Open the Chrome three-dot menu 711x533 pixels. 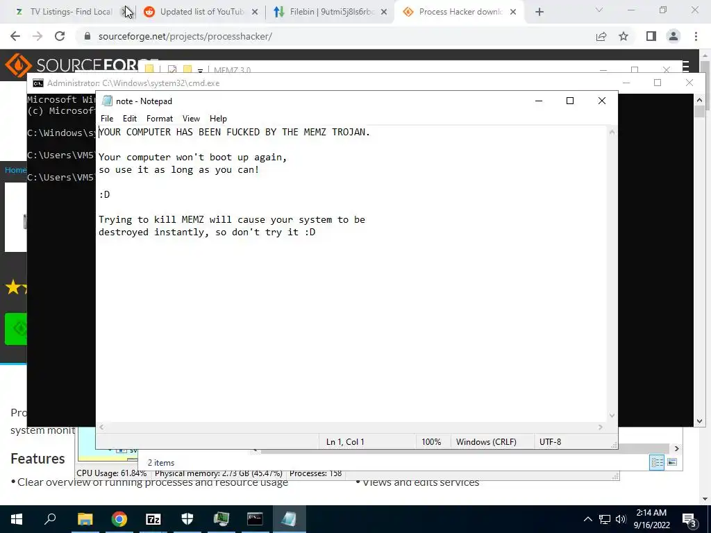pos(696,36)
